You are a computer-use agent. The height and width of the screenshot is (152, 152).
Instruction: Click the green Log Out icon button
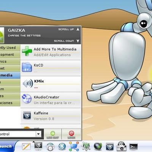click(53, 133)
